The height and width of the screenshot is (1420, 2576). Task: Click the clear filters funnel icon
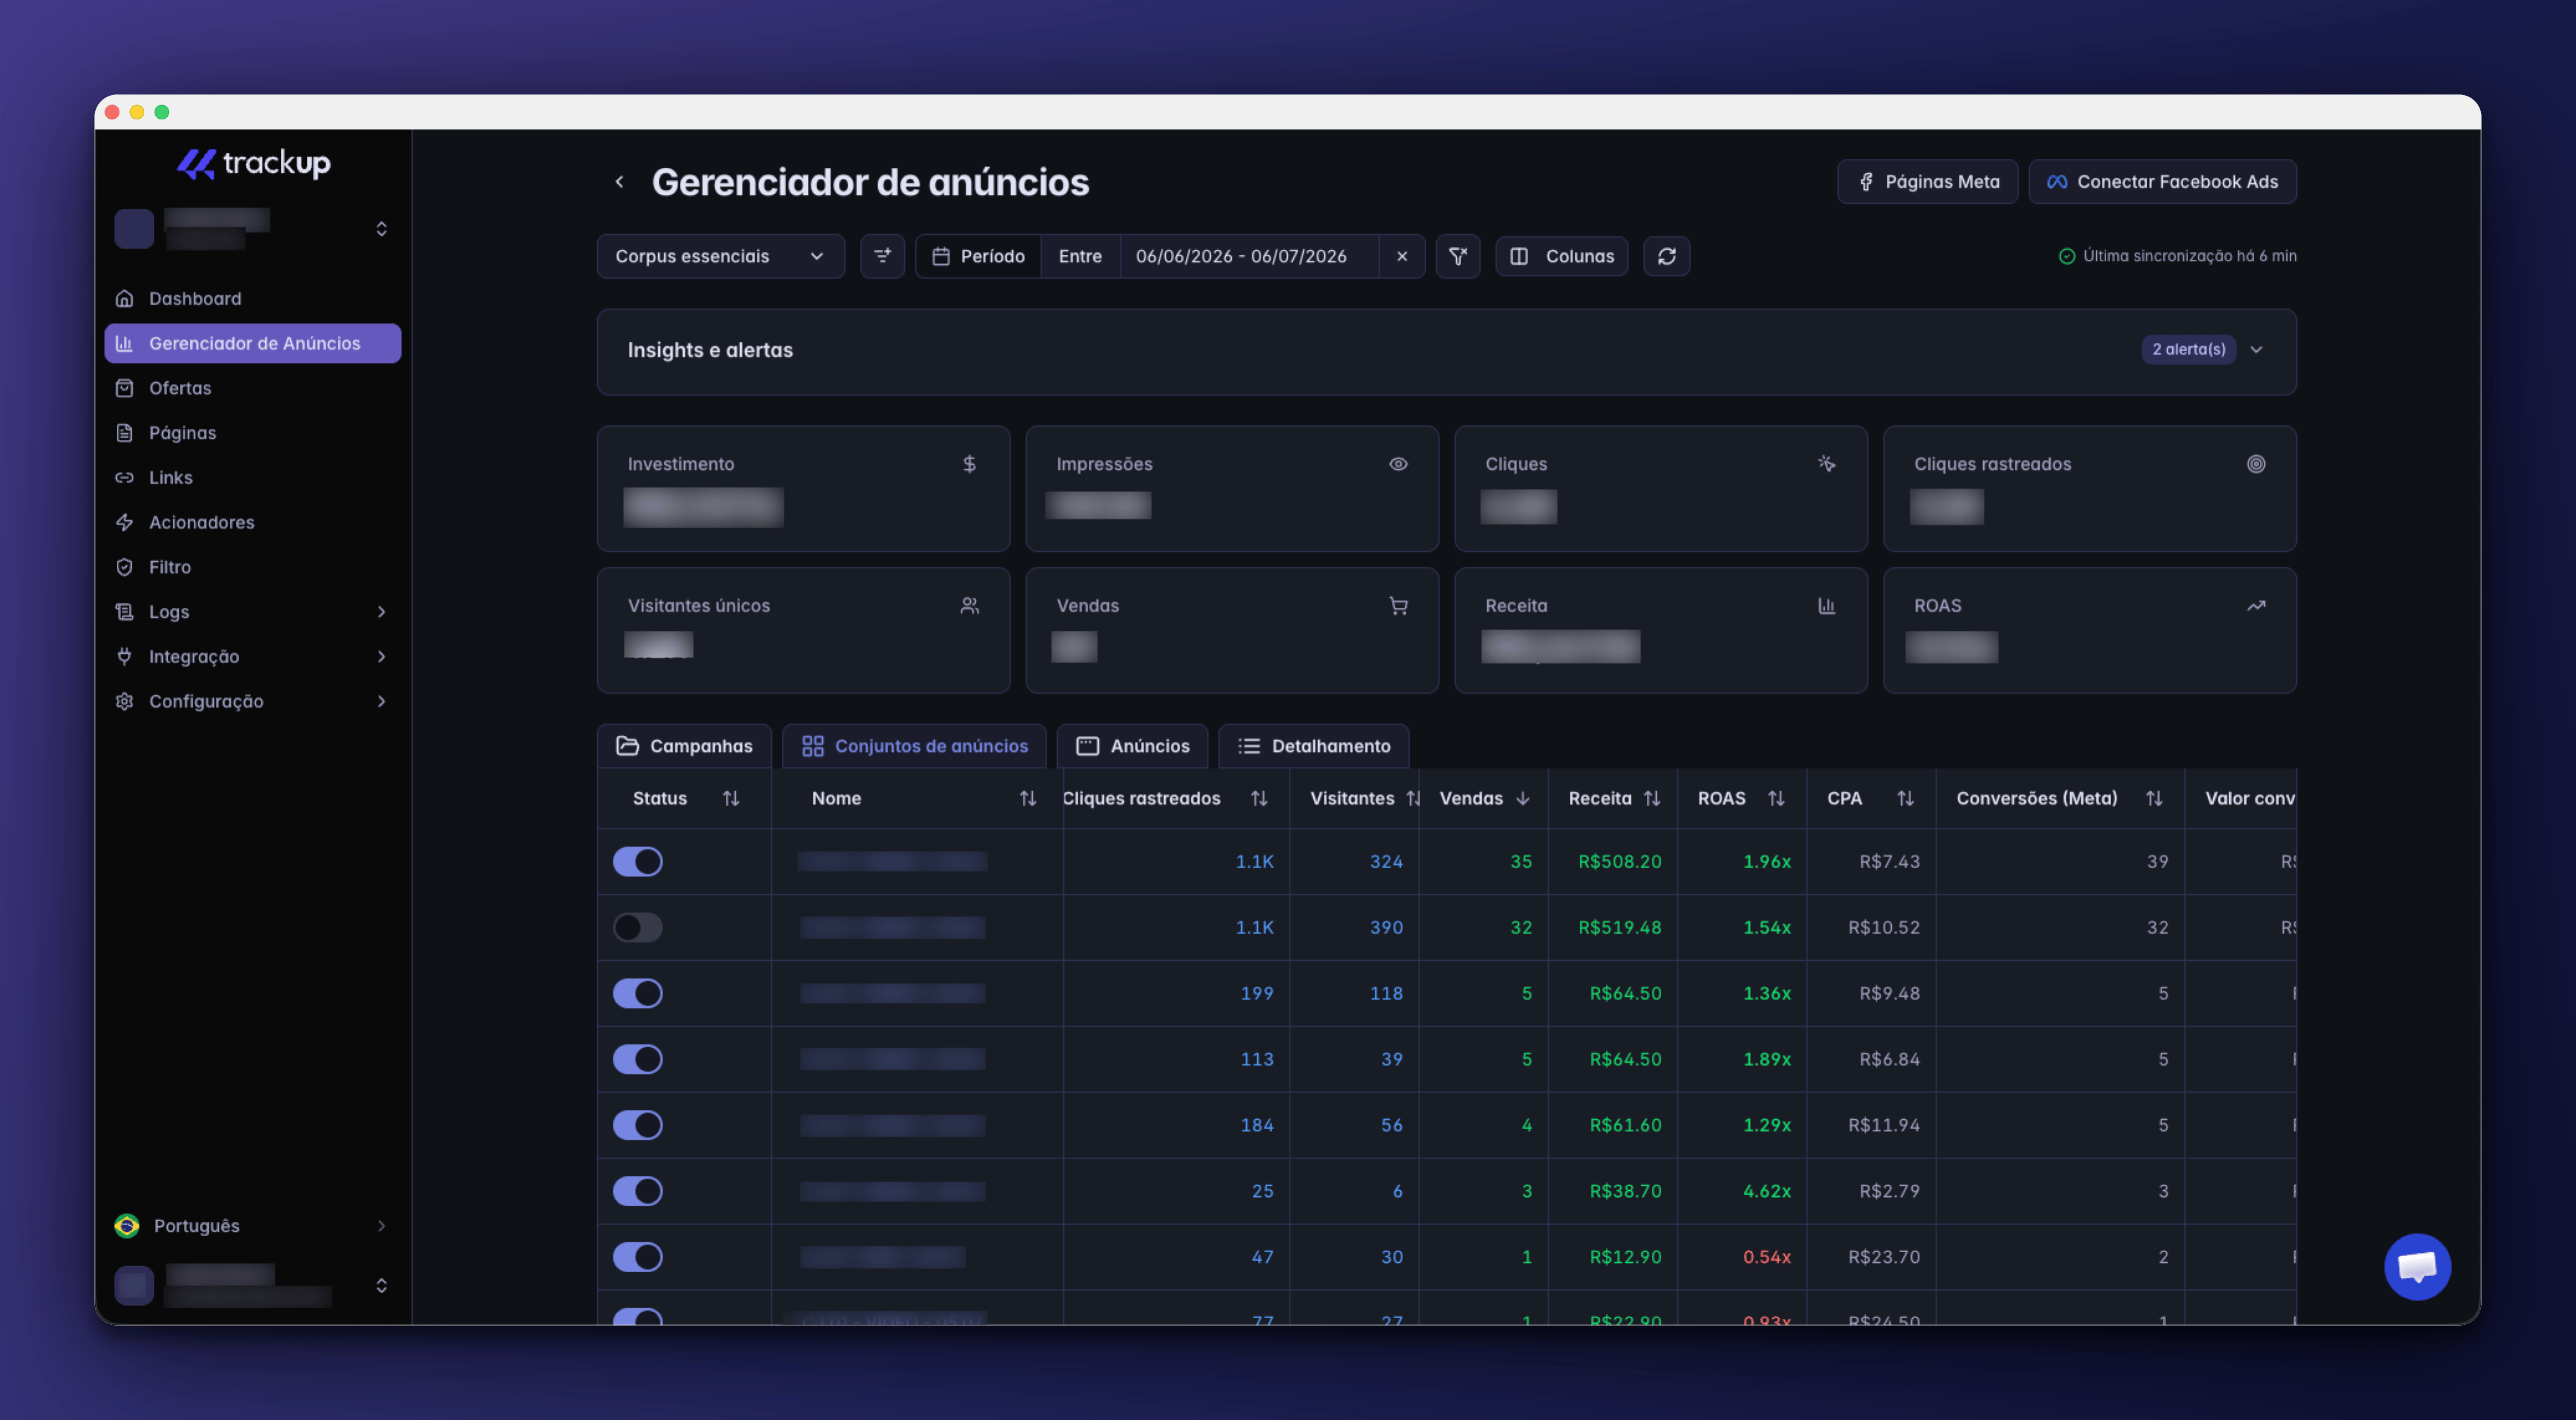click(1457, 257)
